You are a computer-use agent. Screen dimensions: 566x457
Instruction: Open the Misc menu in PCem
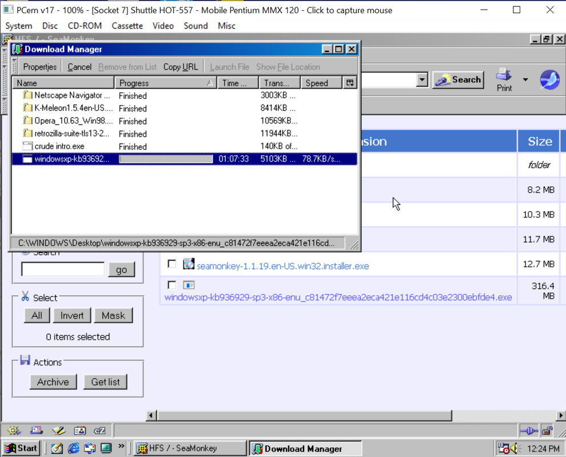pyautogui.click(x=227, y=26)
